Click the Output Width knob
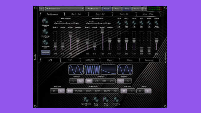 coord(157,23)
